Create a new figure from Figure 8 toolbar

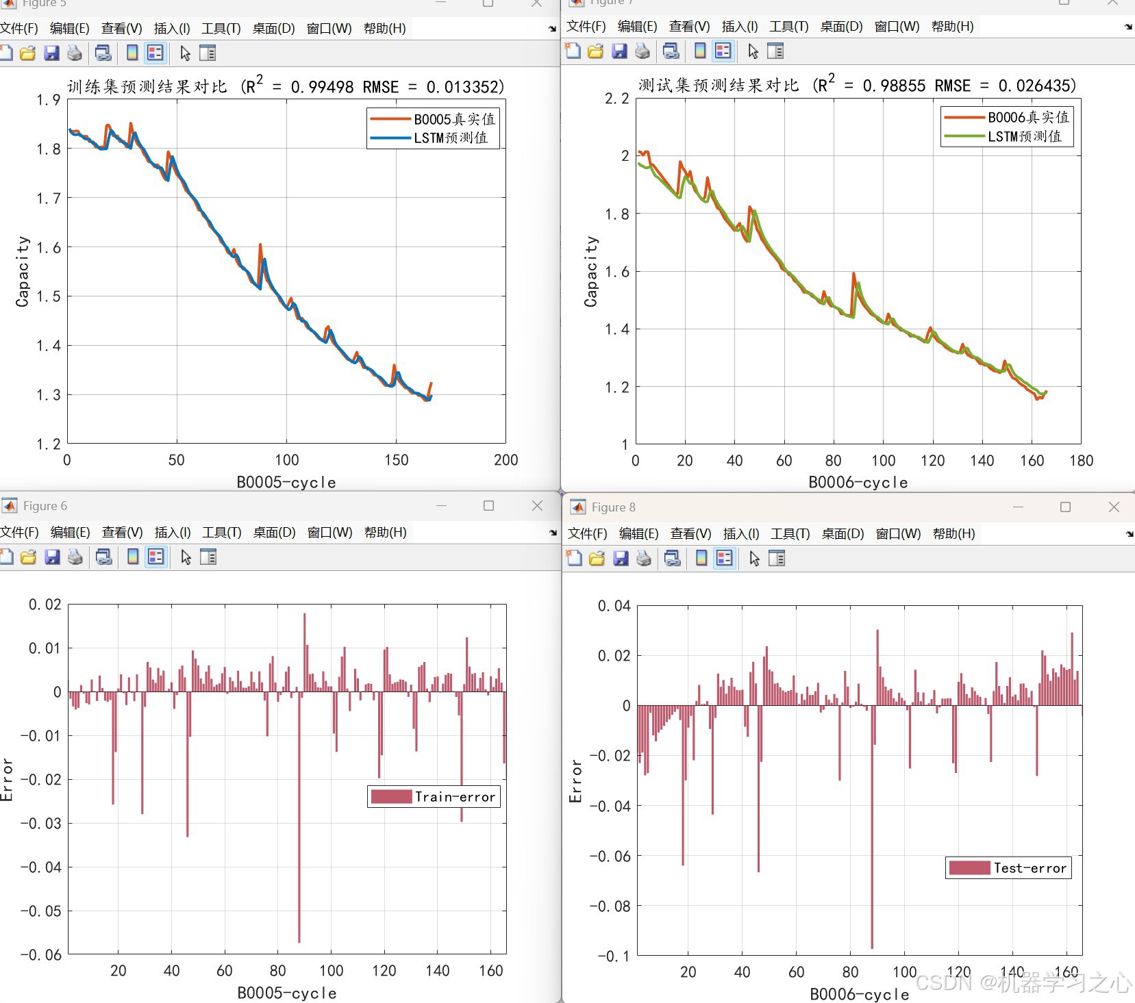pyautogui.click(x=574, y=559)
